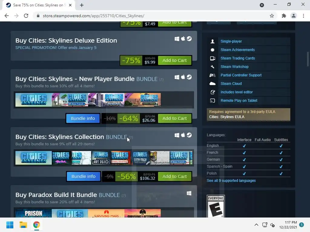Open Steam Workshop link

point(235,67)
